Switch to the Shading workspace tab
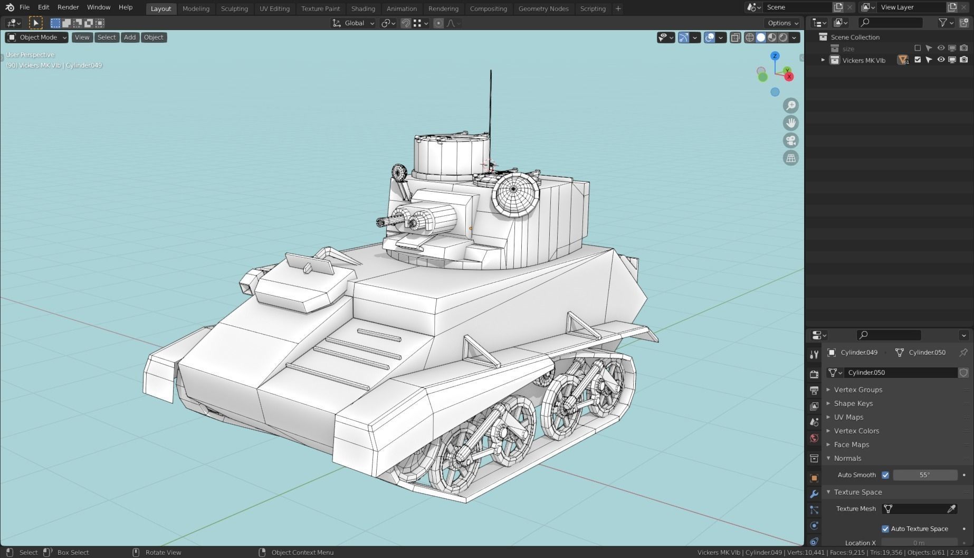This screenshot has height=558, width=974. coord(363,8)
